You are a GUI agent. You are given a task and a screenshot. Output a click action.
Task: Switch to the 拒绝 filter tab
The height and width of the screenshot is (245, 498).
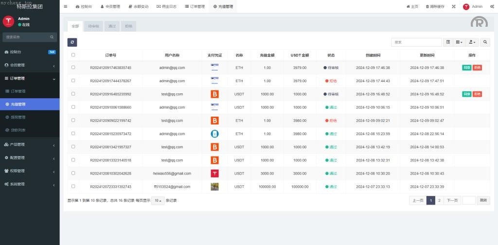tap(128, 26)
